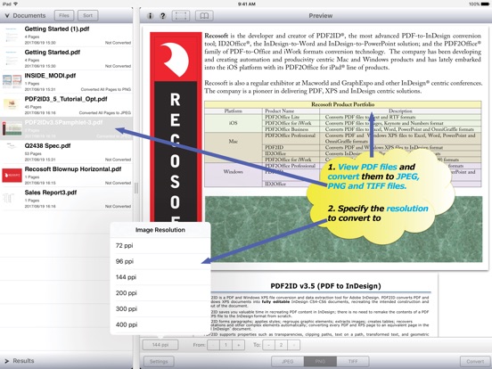Tap the Files button

(64, 15)
